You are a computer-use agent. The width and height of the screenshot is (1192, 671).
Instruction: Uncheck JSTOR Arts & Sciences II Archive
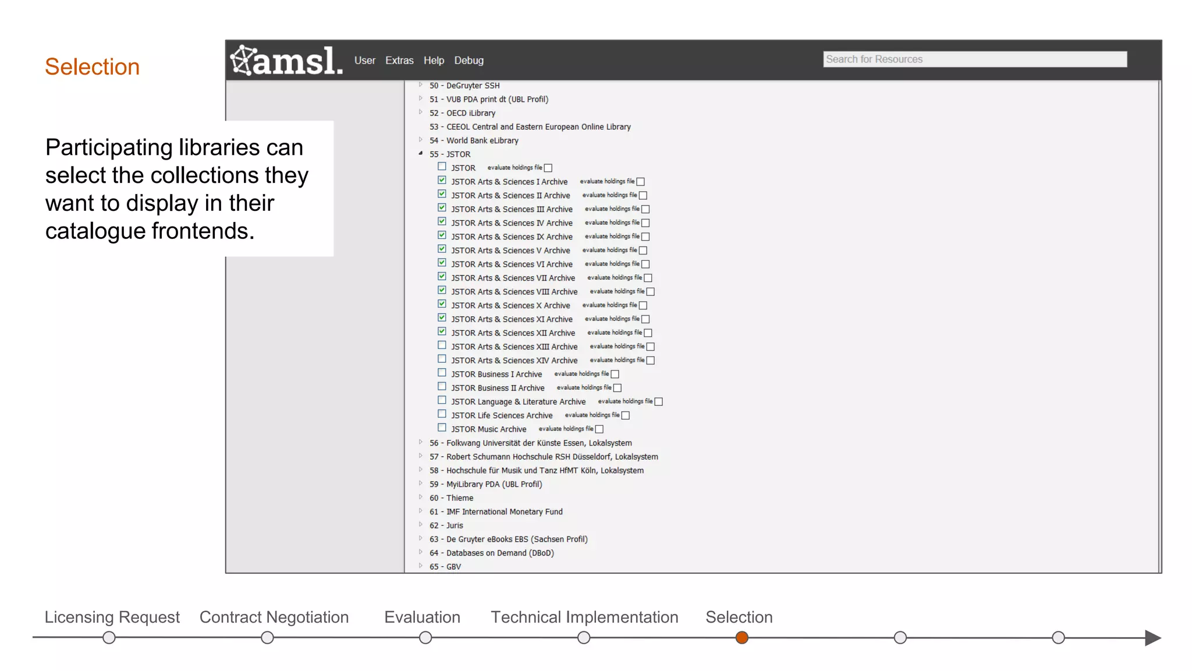coord(442,194)
